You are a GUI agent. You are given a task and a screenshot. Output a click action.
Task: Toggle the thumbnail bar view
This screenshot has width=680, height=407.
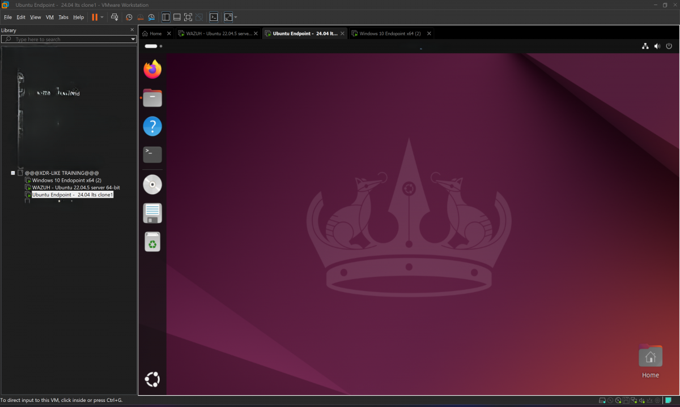(177, 17)
